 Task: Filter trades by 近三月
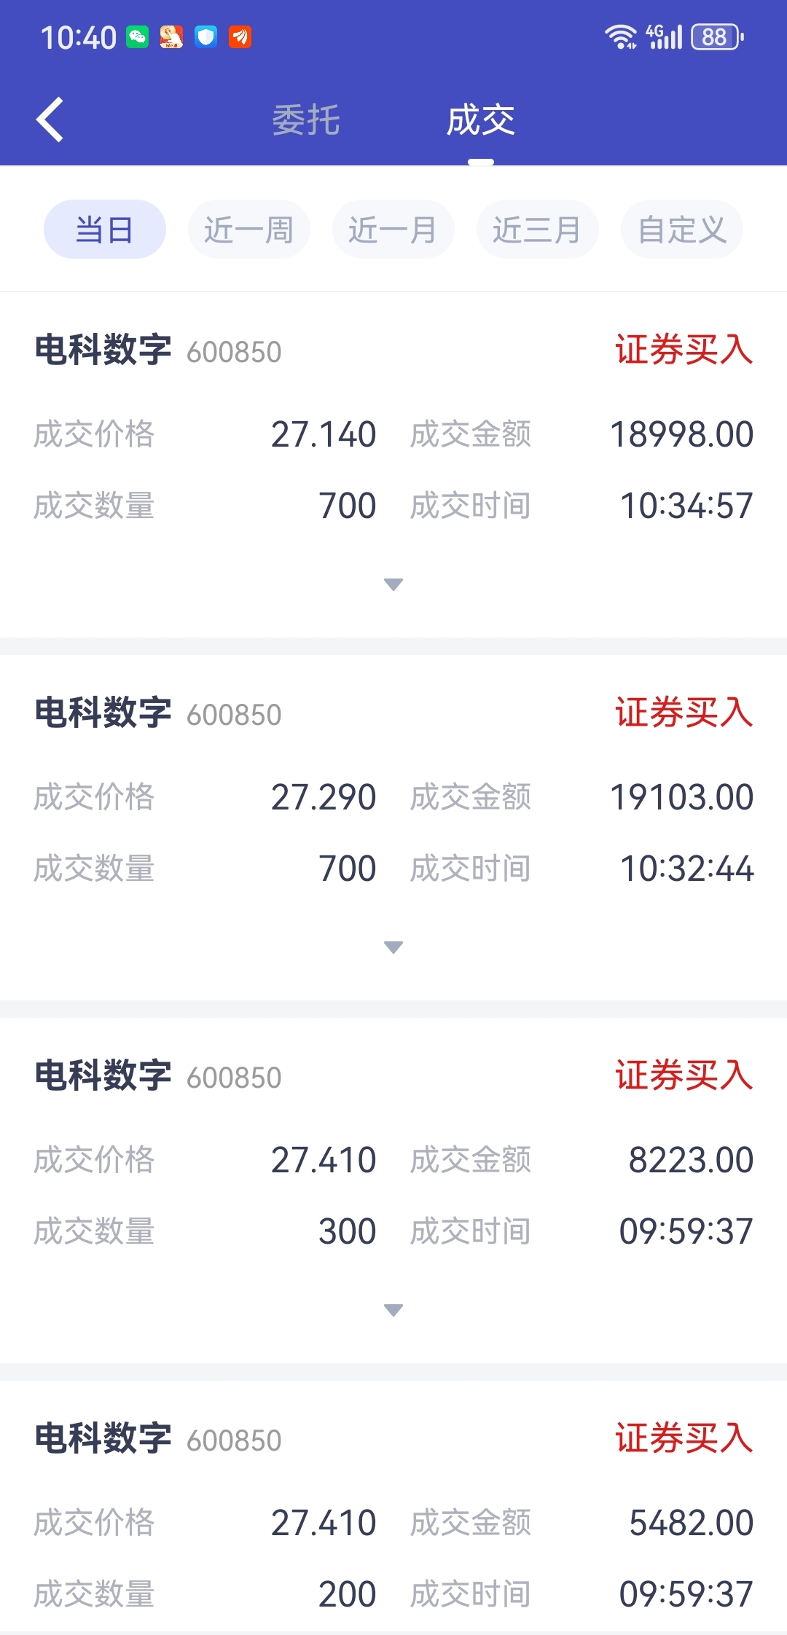pos(537,230)
